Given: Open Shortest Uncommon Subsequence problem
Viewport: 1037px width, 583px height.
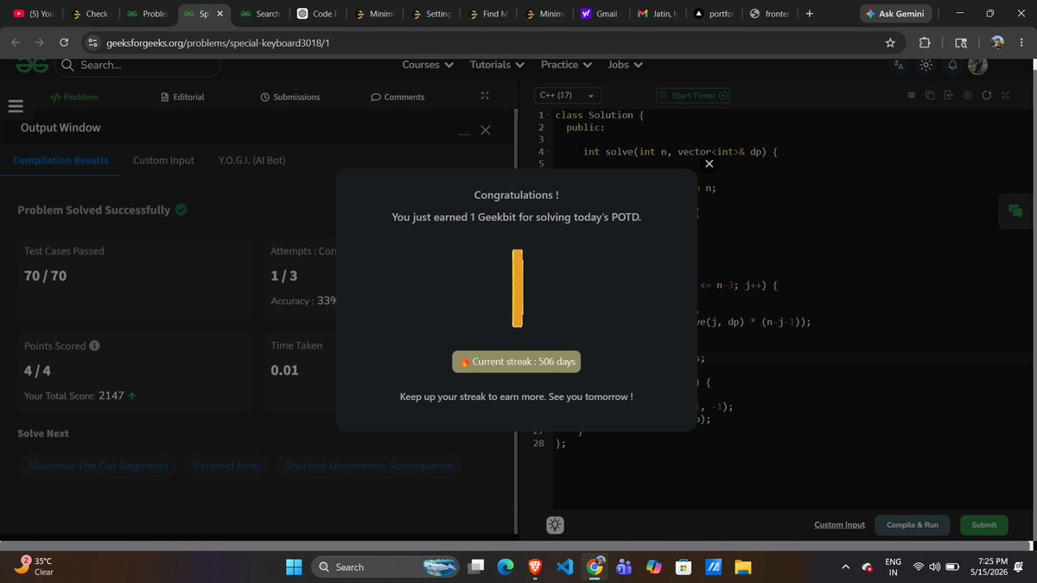Looking at the screenshot, I should 369,466.
